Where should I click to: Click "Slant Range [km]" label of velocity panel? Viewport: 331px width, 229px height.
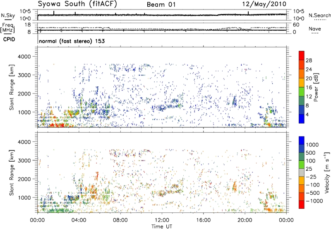click(x=12, y=173)
